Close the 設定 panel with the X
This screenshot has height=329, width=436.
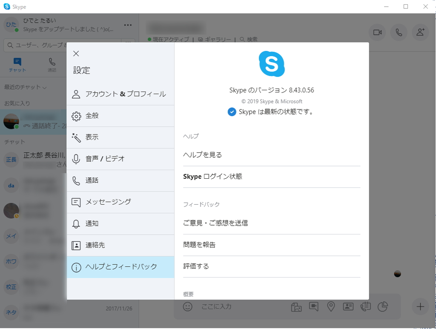(x=76, y=53)
